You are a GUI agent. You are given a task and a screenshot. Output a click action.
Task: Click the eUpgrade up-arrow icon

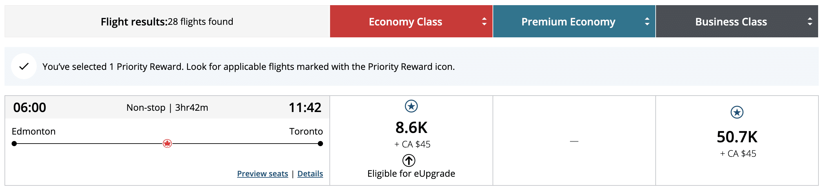coord(409,160)
